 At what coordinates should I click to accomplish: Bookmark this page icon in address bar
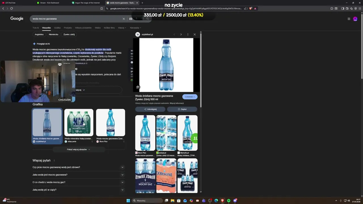point(102,8)
